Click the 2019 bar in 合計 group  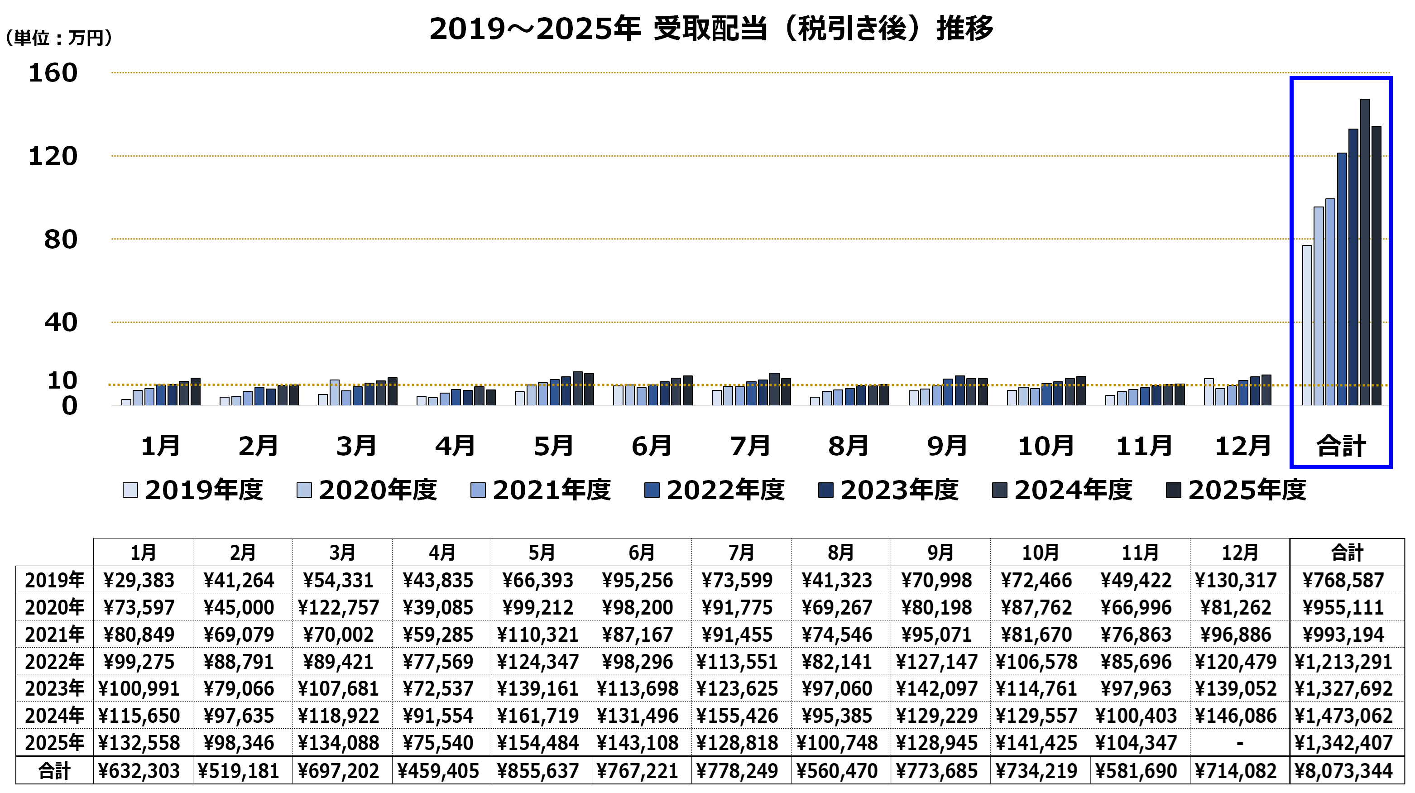tap(1307, 325)
